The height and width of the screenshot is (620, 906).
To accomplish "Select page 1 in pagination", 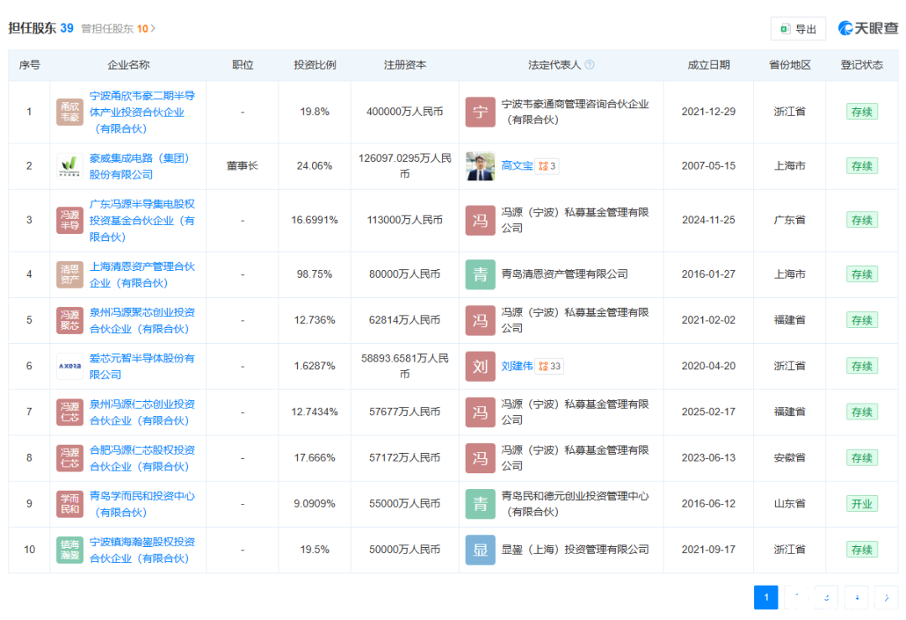I will click(x=766, y=597).
